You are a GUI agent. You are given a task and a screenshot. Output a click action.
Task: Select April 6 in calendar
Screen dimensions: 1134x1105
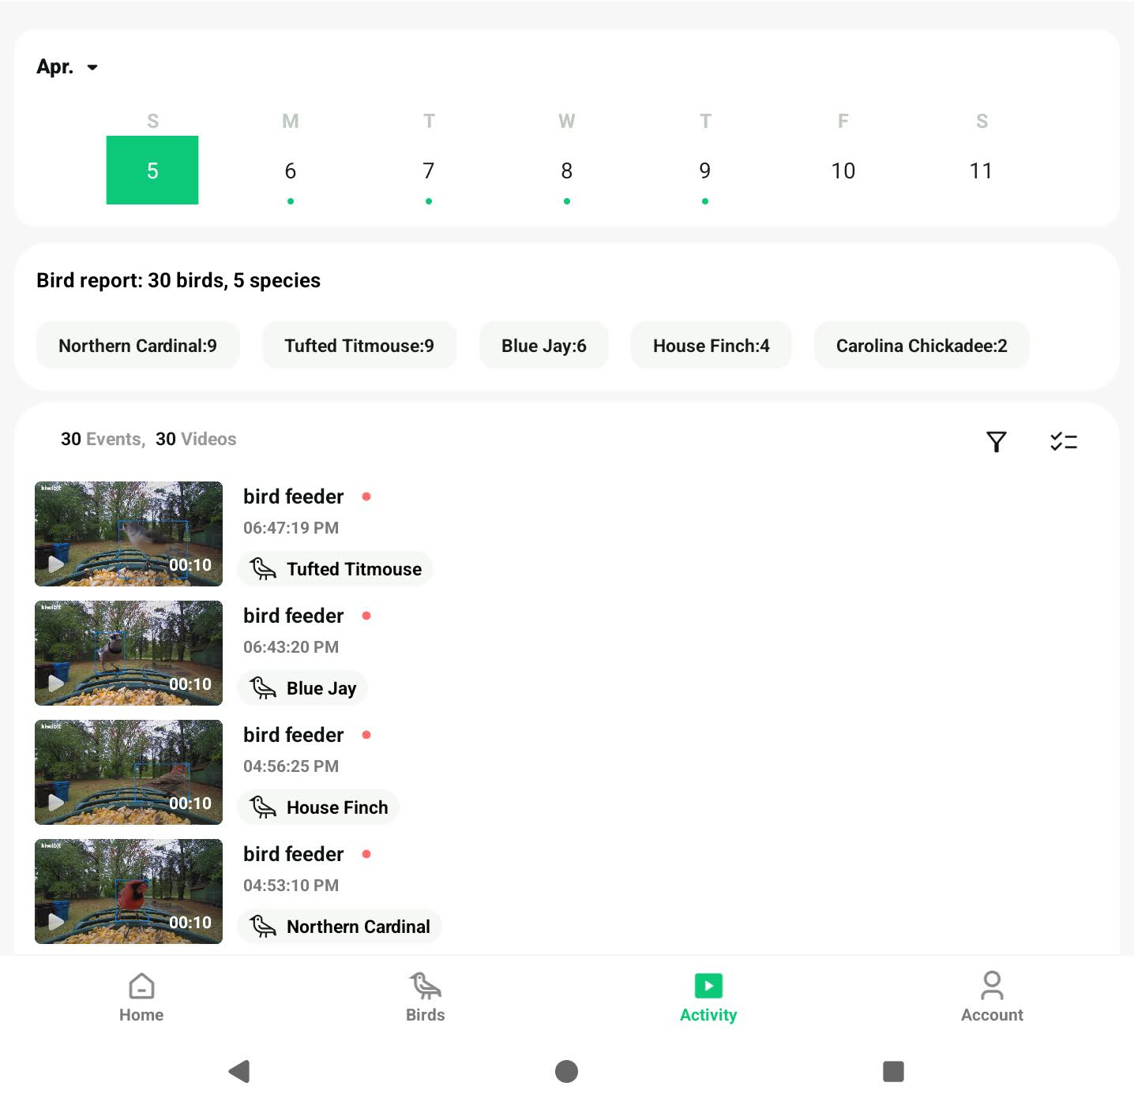(x=291, y=171)
